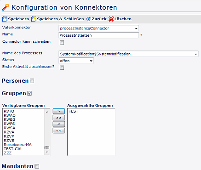201x170 pixels.
Task: Open the Vaterkonnektor dropdown
Action: [x=98, y=28]
